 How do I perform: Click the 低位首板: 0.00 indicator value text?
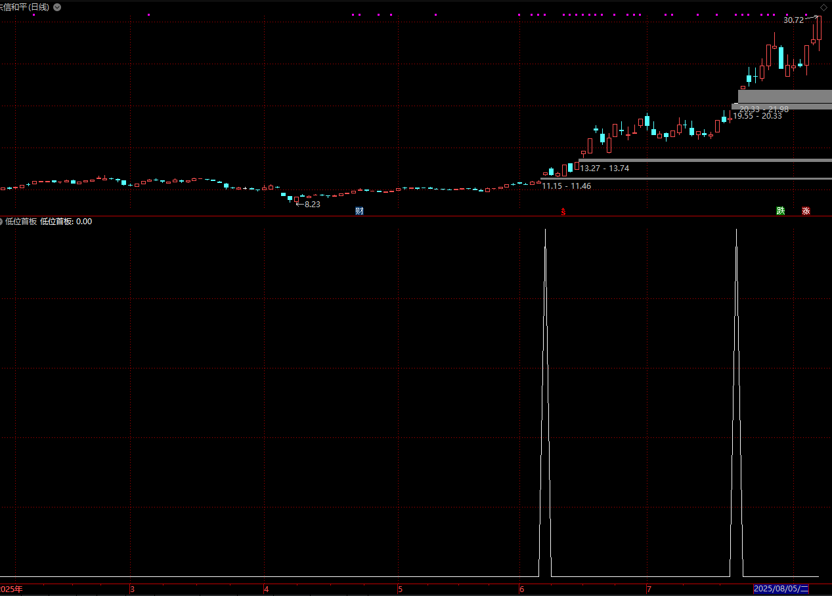[66, 222]
